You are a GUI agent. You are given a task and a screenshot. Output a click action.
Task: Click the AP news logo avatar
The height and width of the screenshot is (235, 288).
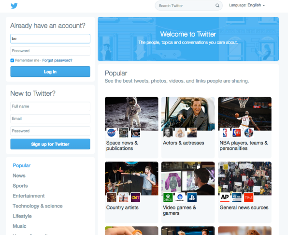point(225,197)
